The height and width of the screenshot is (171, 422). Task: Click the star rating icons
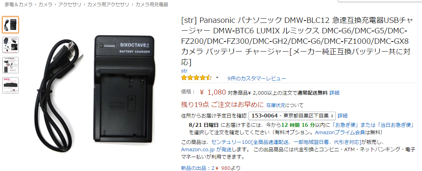(x=196, y=78)
